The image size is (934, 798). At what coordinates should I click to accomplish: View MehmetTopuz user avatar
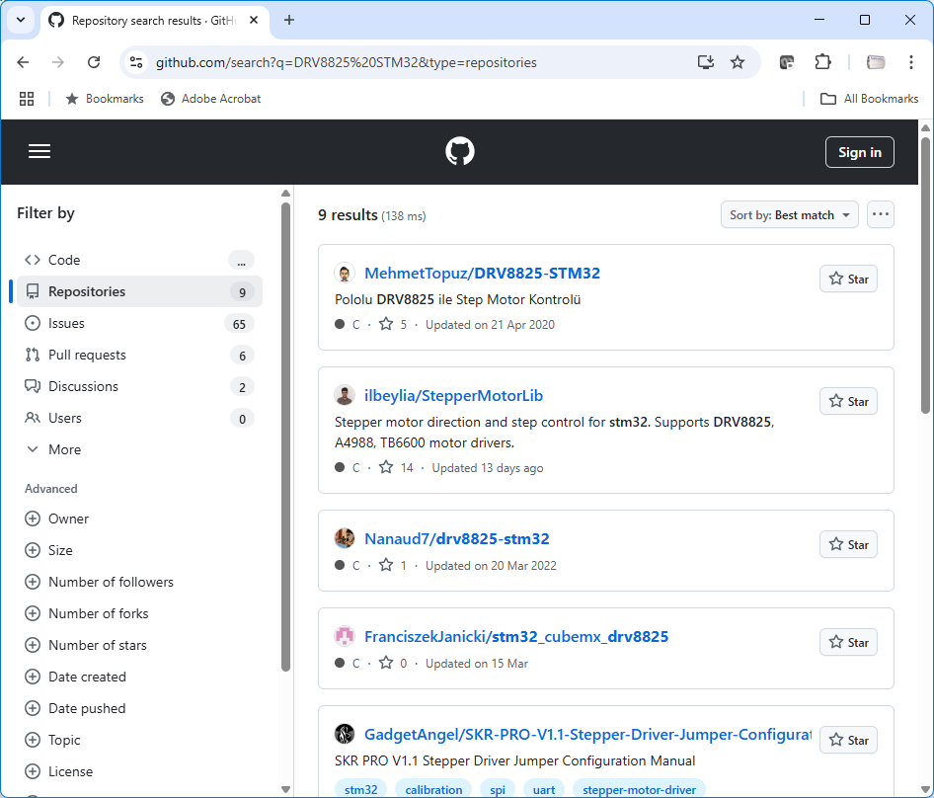click(345, 273)
